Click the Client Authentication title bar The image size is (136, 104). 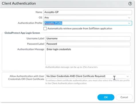pos(67,4)
